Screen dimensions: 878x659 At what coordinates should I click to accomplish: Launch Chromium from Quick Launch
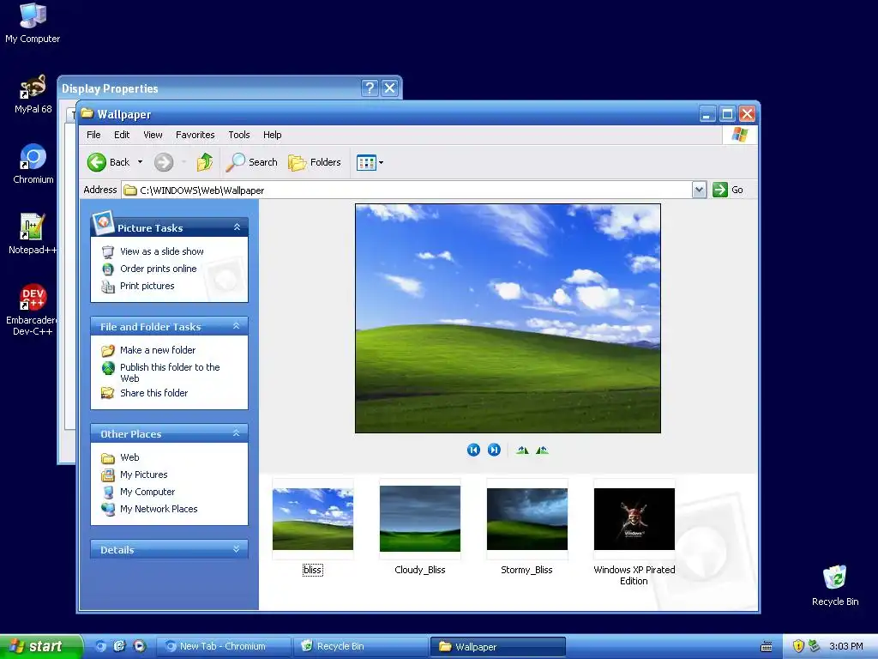click(100, 647)
